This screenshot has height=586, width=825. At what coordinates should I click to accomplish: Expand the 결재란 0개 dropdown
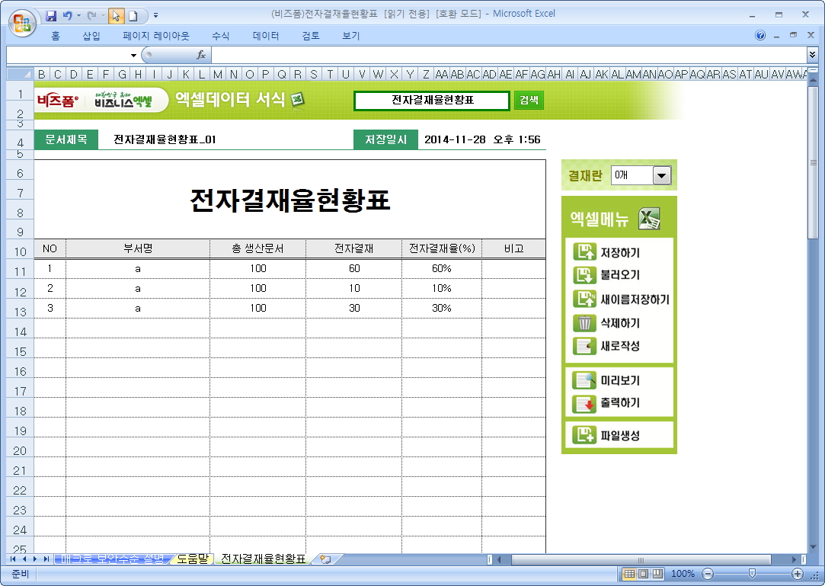(661, 176)
